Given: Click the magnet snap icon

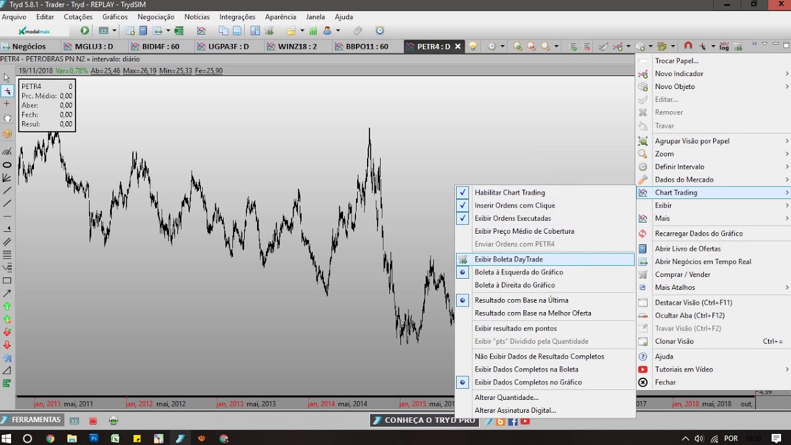Looking at the screenshot, I should click(688, 46).
